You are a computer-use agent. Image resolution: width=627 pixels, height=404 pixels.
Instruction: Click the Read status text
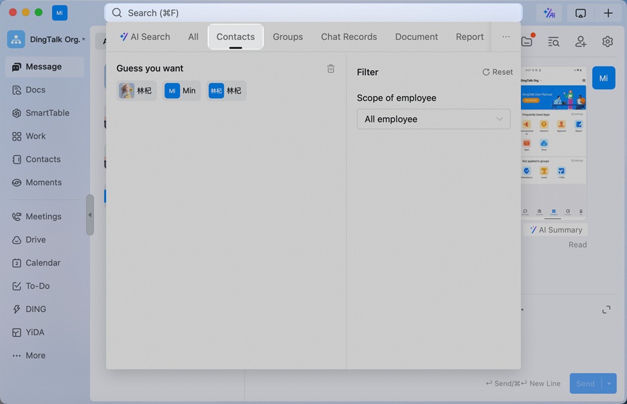click(x=577, y=245)
